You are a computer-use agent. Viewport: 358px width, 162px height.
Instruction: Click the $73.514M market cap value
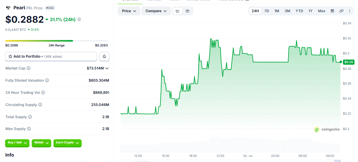(x=95, y=68)
